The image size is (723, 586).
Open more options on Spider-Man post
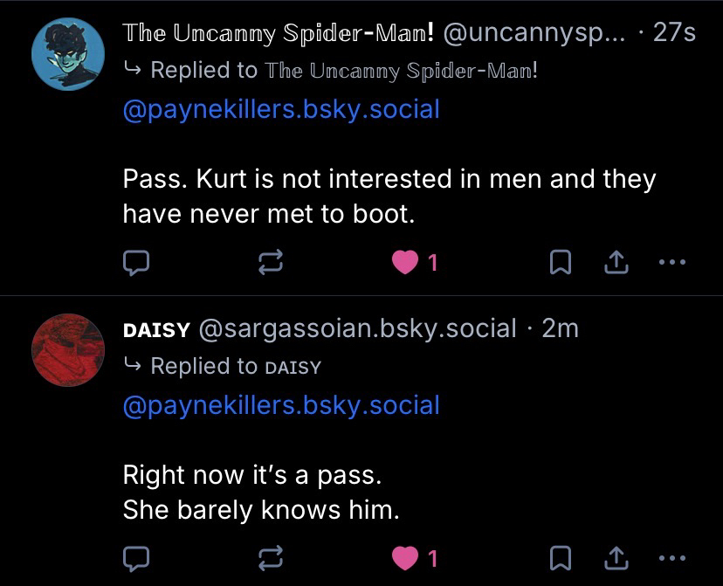click(x=672, y=261)
